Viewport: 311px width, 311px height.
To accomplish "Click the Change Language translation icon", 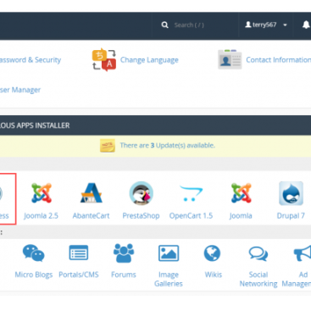I will click(104, 59).
